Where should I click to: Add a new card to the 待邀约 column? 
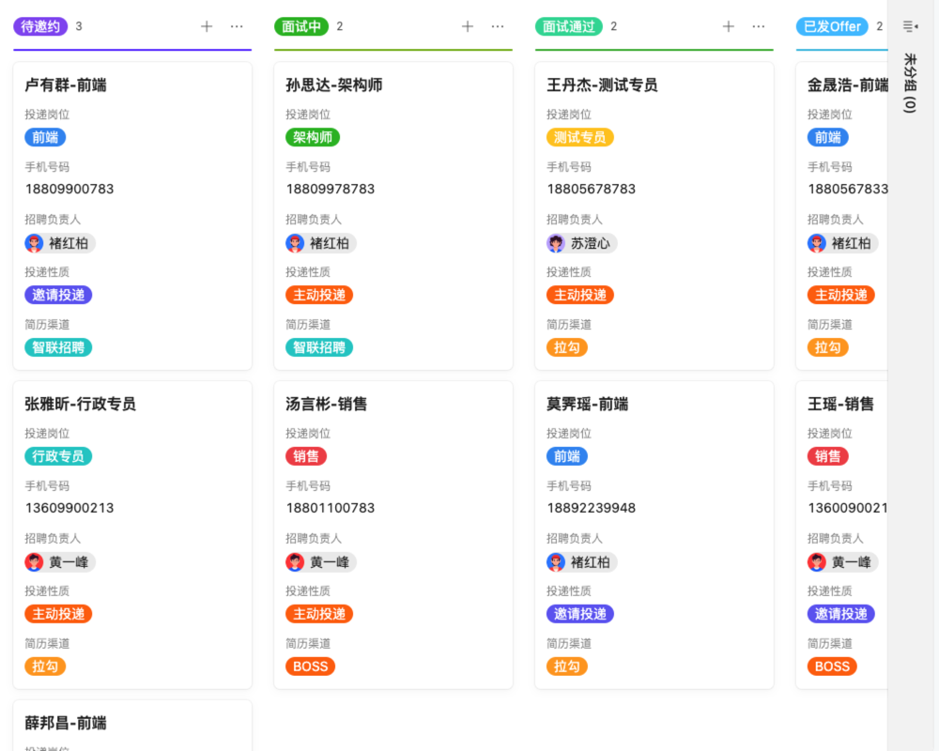[x=206, y=26]
